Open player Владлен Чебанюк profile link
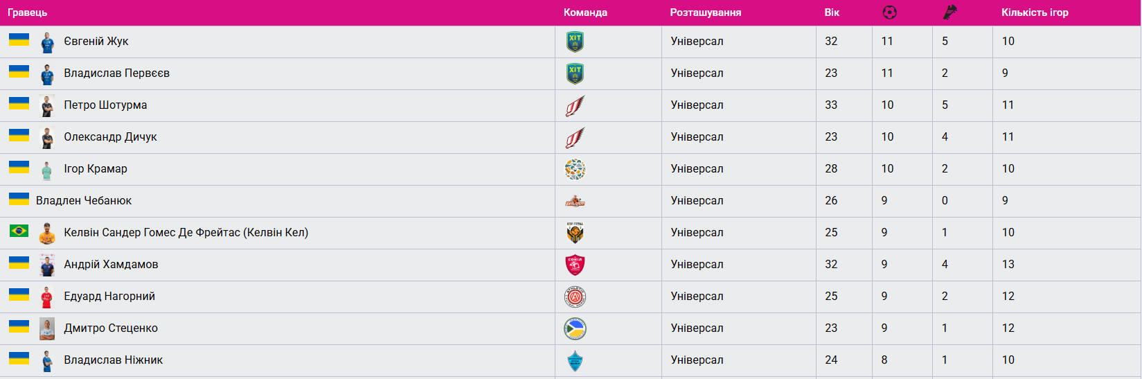 [x=84, y=201]
